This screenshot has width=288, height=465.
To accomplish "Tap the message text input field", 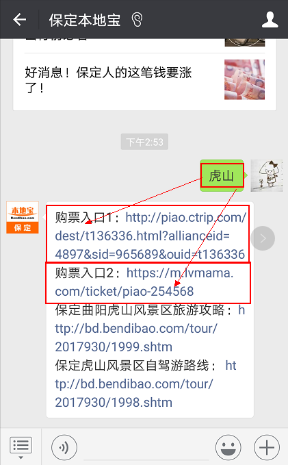I will point(146,447).
